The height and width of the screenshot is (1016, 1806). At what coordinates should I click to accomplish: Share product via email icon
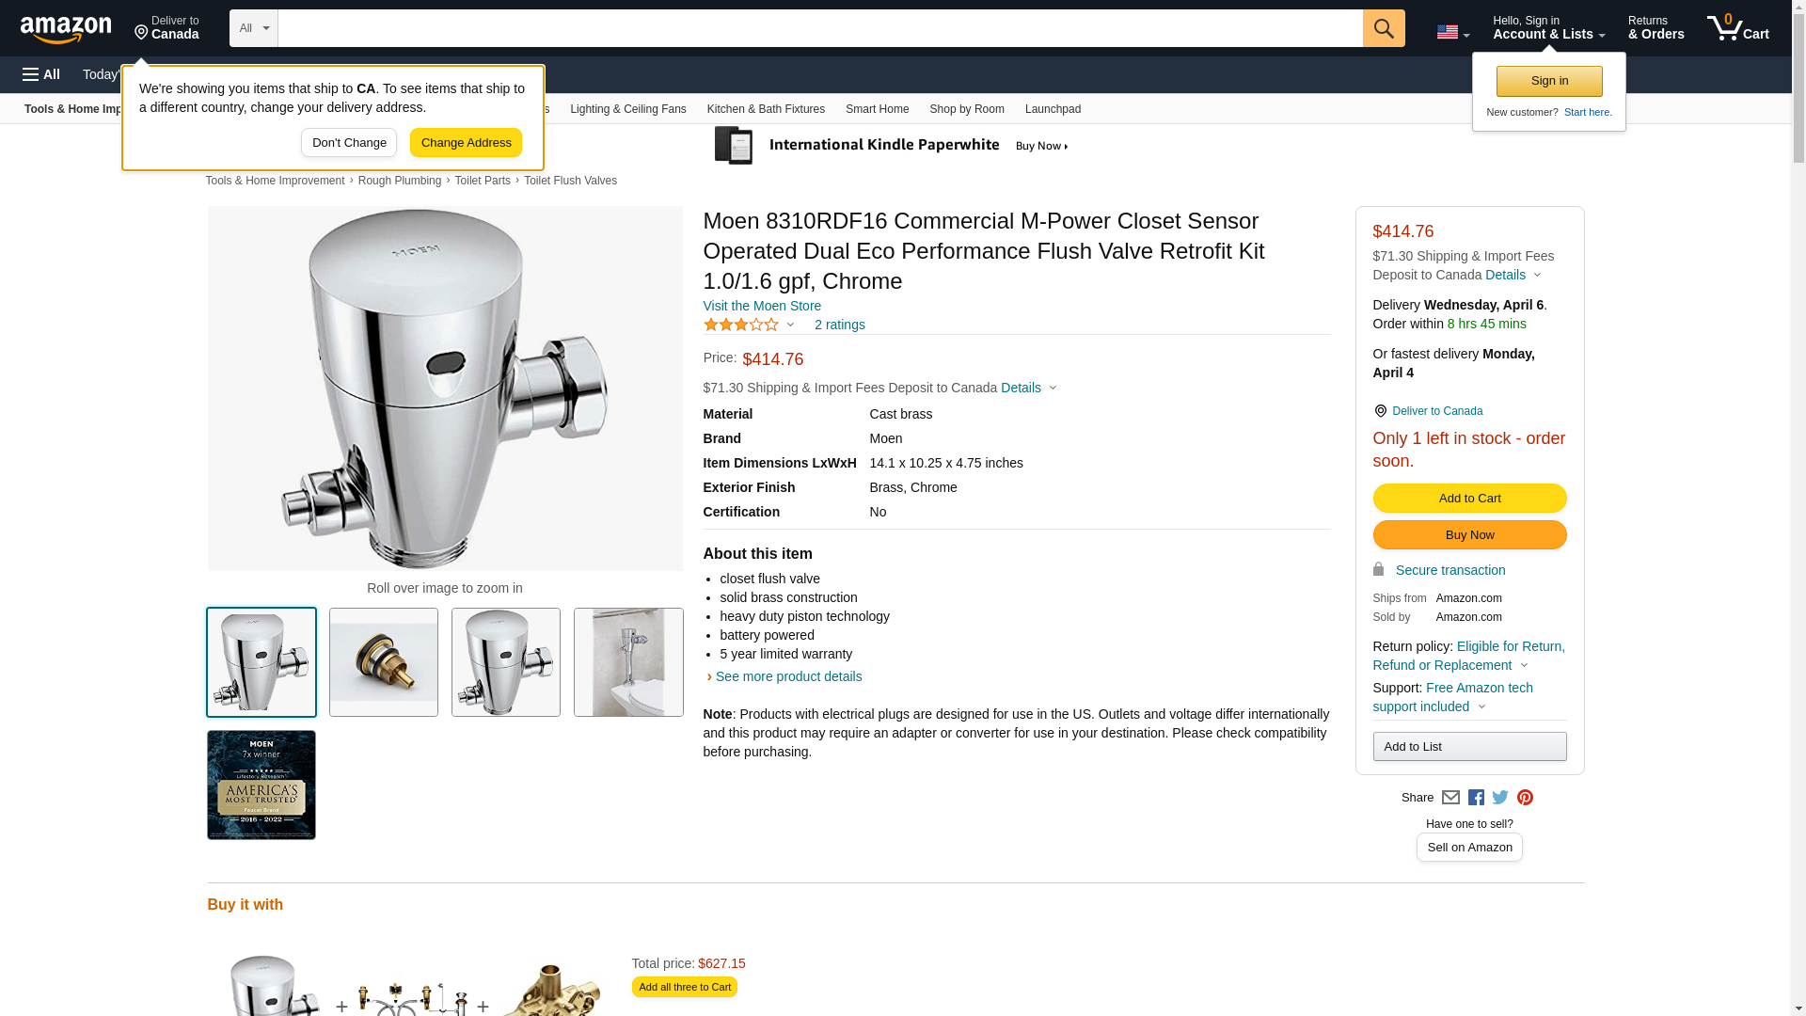tap(1450, 798)
